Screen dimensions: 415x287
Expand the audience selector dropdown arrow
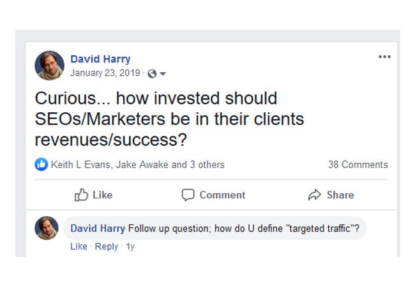[x=163, y=74]
